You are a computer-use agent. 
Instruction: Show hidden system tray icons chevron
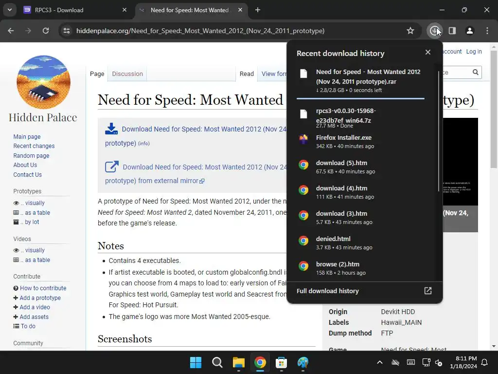pyautogui.click(x=379, y=362)
